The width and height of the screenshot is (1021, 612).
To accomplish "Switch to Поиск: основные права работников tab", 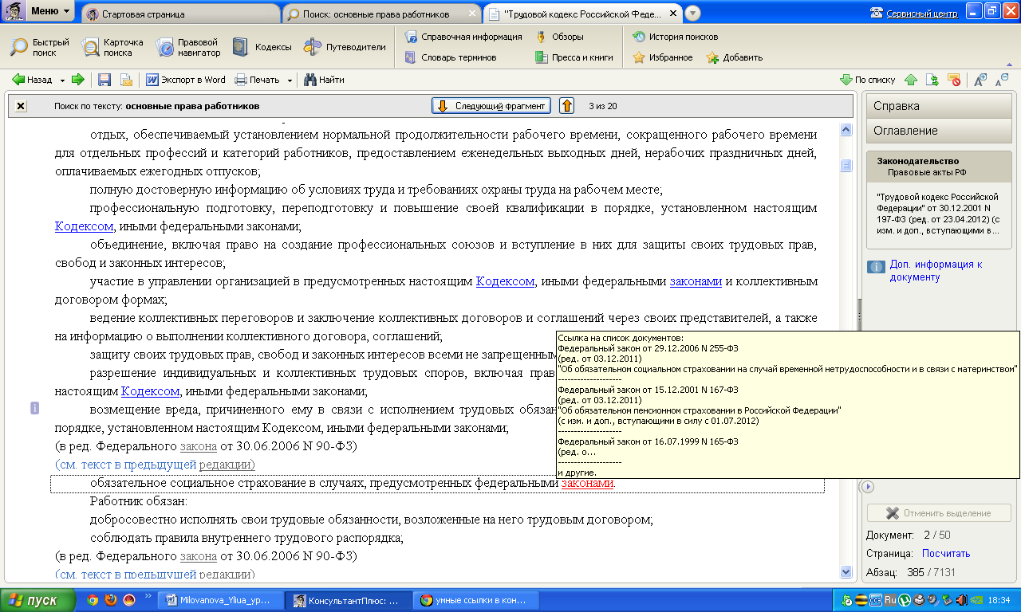I will [x=381, y=14].
